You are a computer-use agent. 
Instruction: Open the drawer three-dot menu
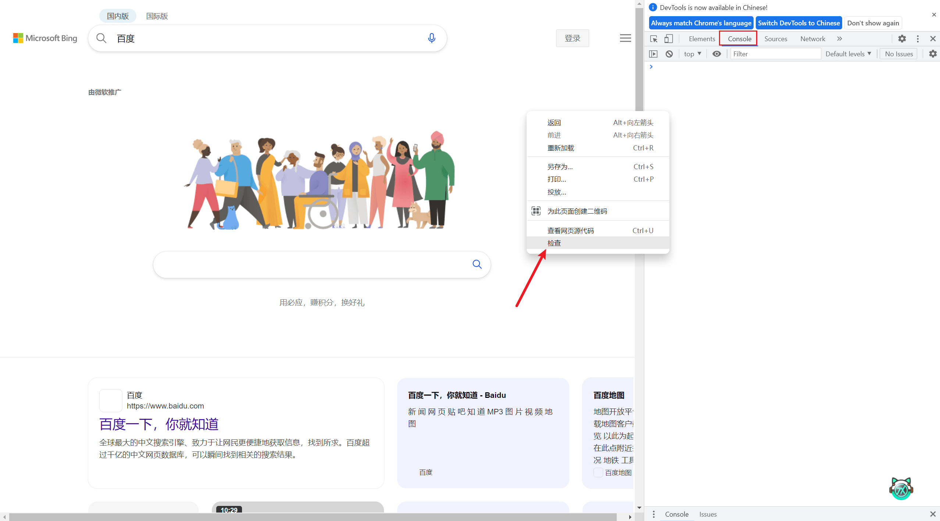(x=654, y=514)
